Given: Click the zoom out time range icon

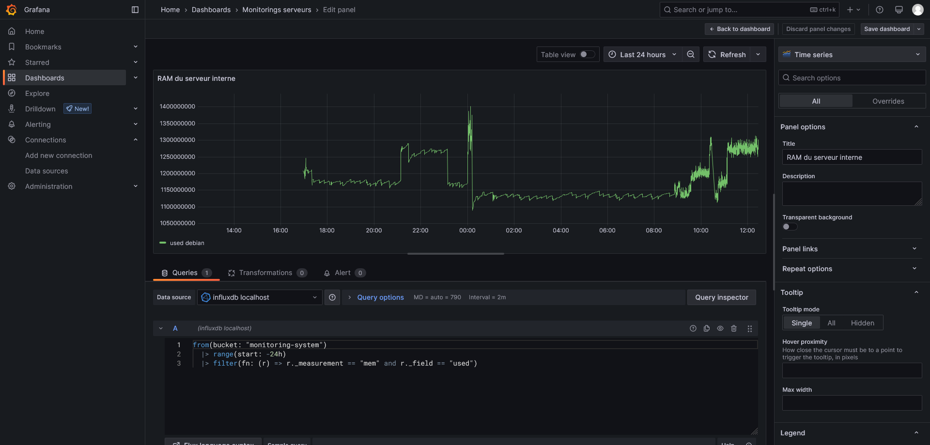Looking at the screenshot, I should (x=691, y=55).
